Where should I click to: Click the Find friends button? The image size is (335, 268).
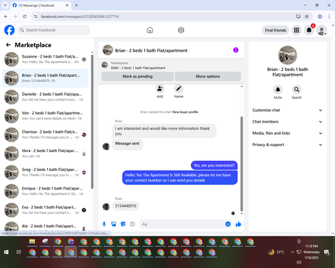[x=275, y=30]
